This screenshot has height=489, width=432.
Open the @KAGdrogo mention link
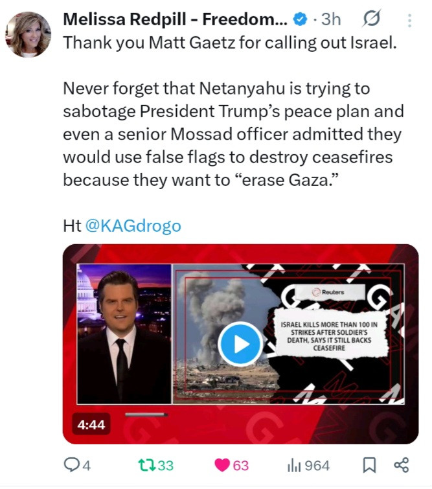click(x=133, y=226)
